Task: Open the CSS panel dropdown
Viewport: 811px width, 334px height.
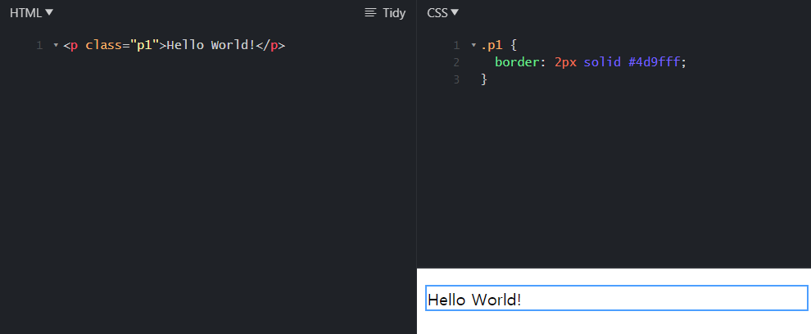Action: click(x=442, y=13)
